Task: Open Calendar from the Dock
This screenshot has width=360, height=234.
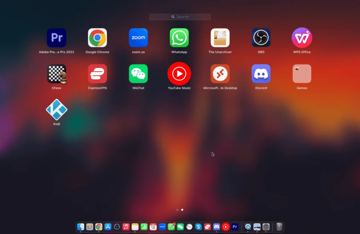Action: pyautogui.click(x=153, y=227)
